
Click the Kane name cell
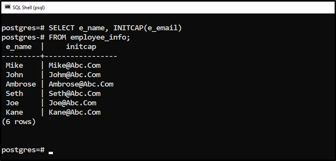click(14, 112)
